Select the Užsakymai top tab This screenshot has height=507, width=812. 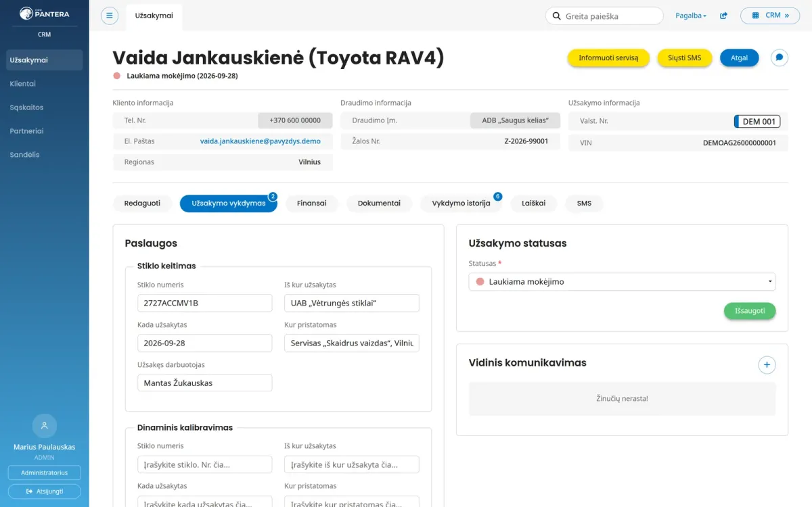tap(154, 16)
